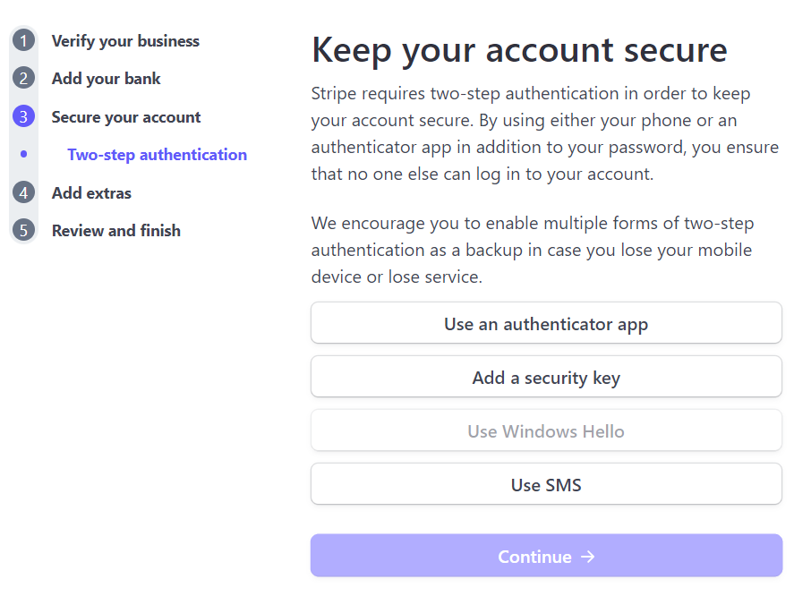This screenshot has height=596, width=811.
Task: Click the highlighted step 3 circle
Action: pos(24,116)
